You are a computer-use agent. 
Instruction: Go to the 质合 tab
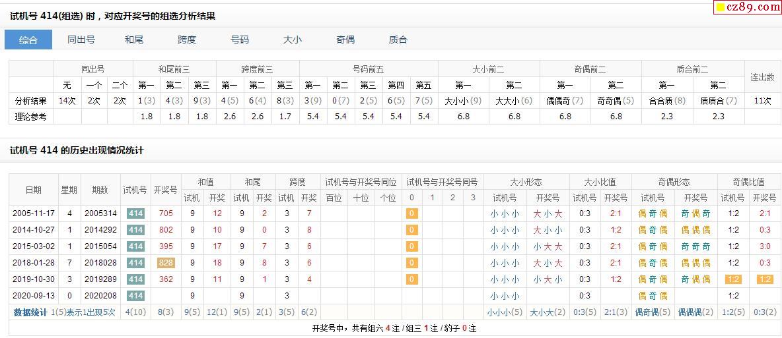[398, 40]
